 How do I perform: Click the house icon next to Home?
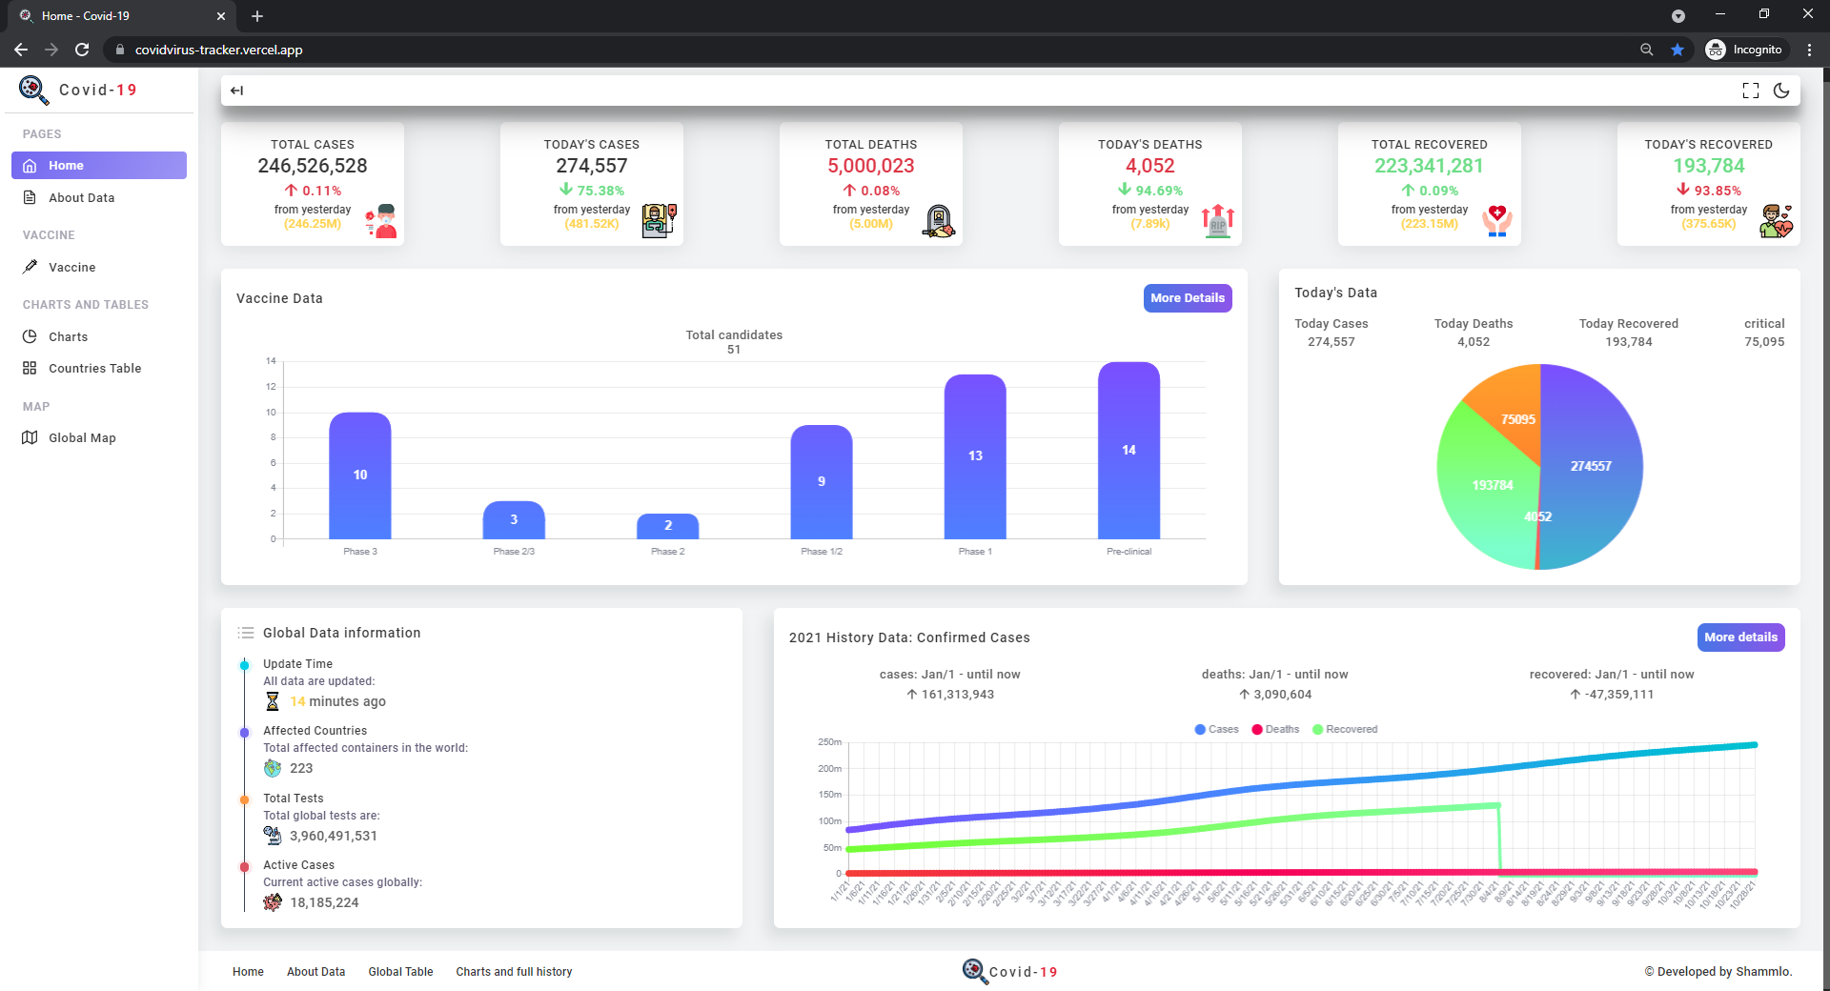(x=30, y=166)
